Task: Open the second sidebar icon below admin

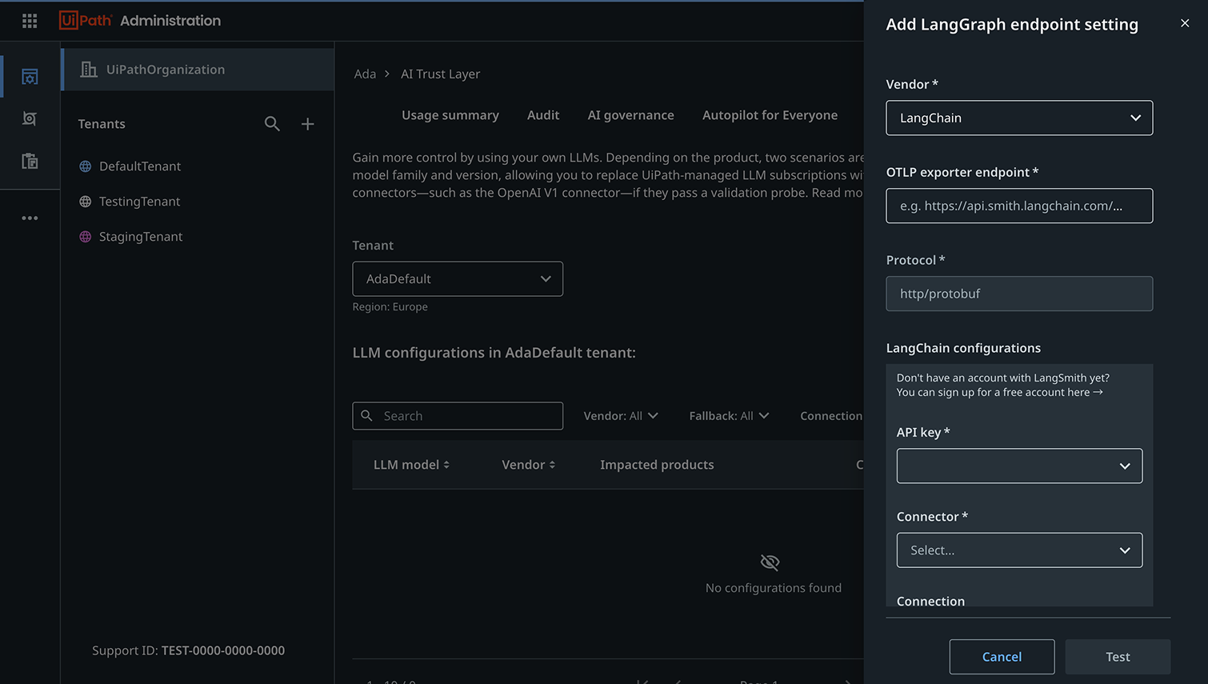Action: 30,118
